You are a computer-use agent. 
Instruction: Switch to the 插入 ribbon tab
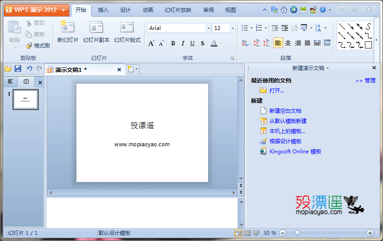coord(103,10)
